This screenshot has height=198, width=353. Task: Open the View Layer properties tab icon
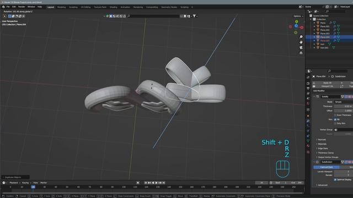[308, 94]
